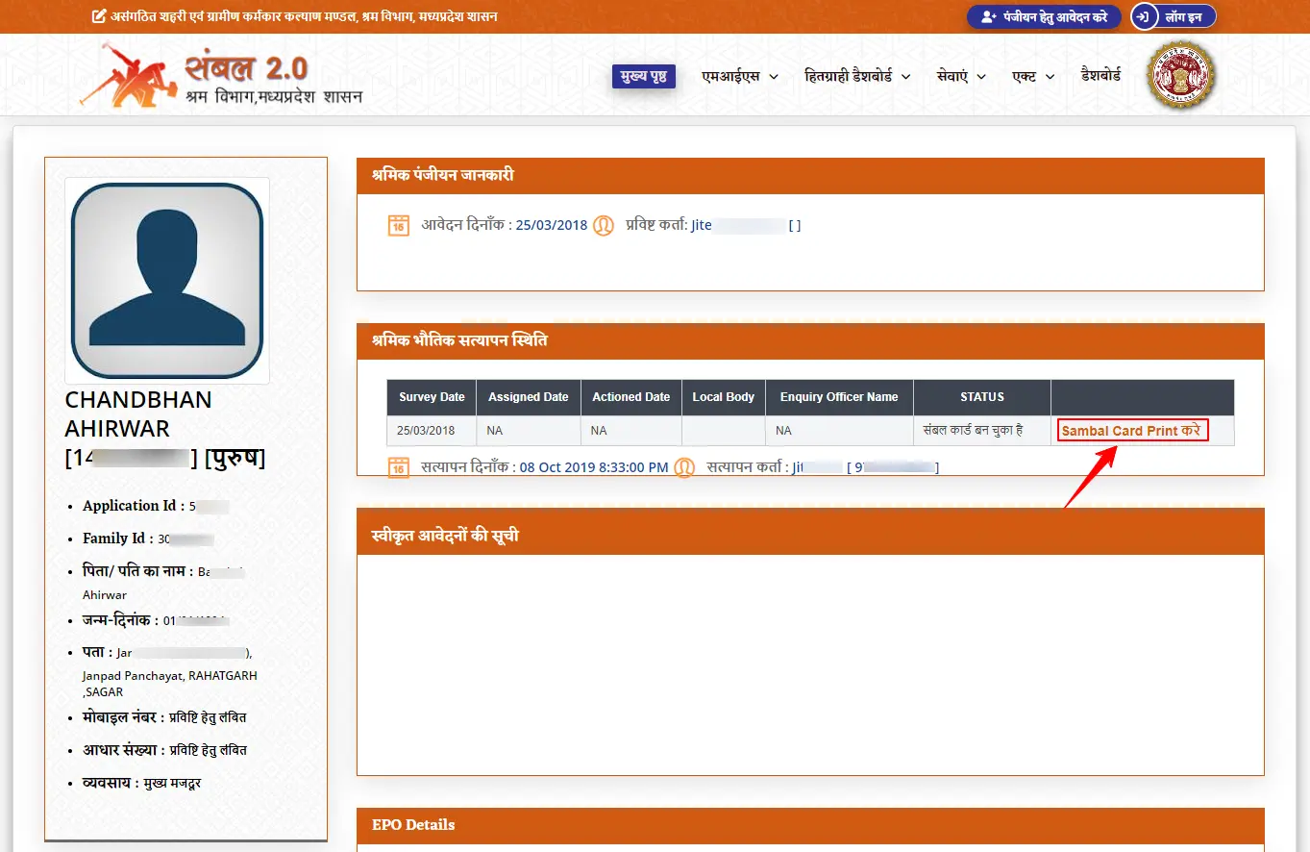Click the top bar department title text
Image resolution: width=1310 pixels, height=852 pixels.
point(304,17)
